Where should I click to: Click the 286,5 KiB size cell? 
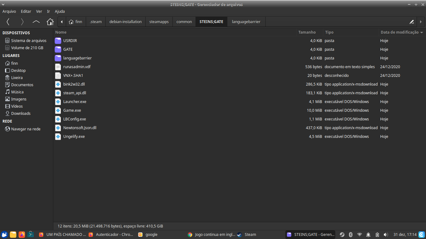pyautogui.click(x=314, y=84)
